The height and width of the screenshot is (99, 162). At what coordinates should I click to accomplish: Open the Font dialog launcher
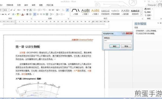[31, 19]
